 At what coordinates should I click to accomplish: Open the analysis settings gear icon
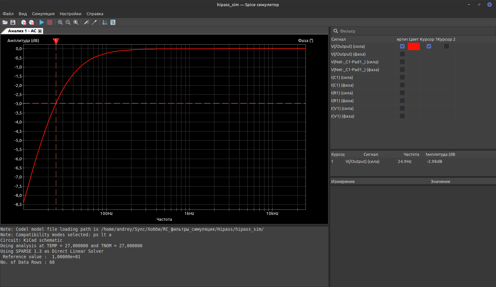click(x=31, y=22)
